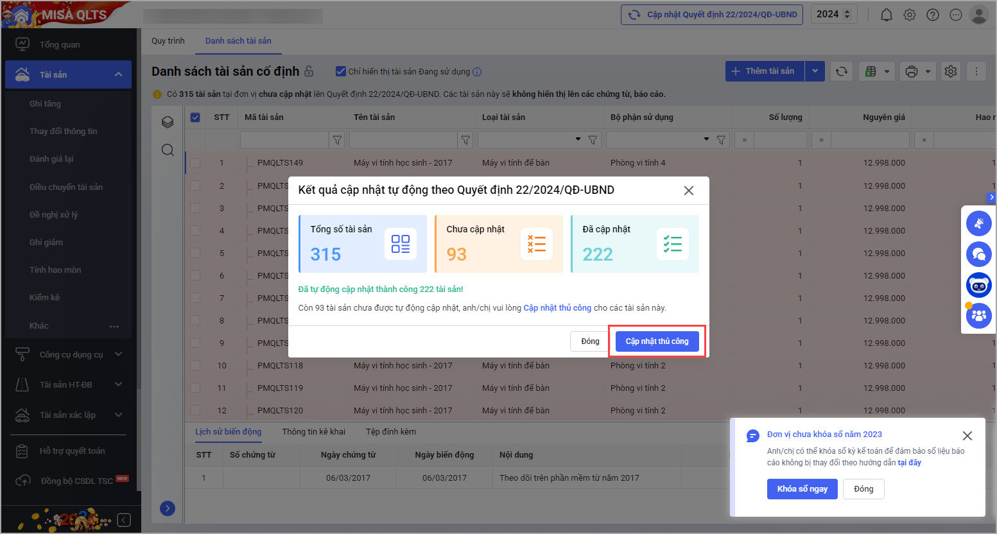
Task: Open the dropdown arrow next to 'Thêm tài sản'
Action: tap(815, 71)
